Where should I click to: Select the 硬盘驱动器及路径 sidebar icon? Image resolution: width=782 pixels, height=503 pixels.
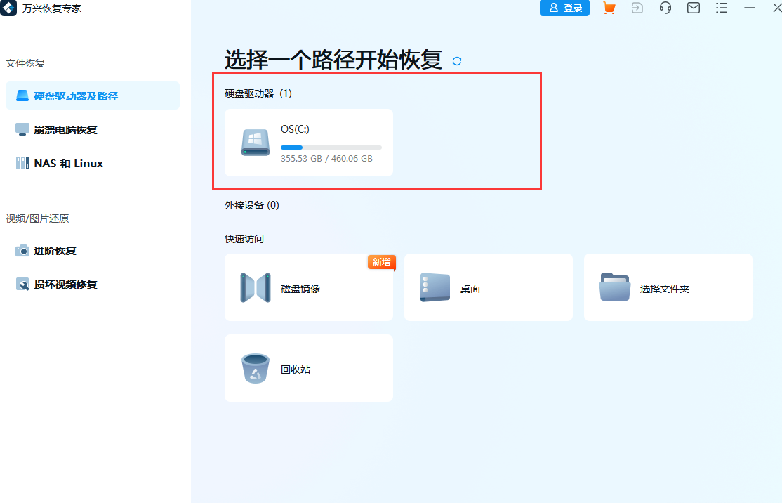tap(23, 96)
